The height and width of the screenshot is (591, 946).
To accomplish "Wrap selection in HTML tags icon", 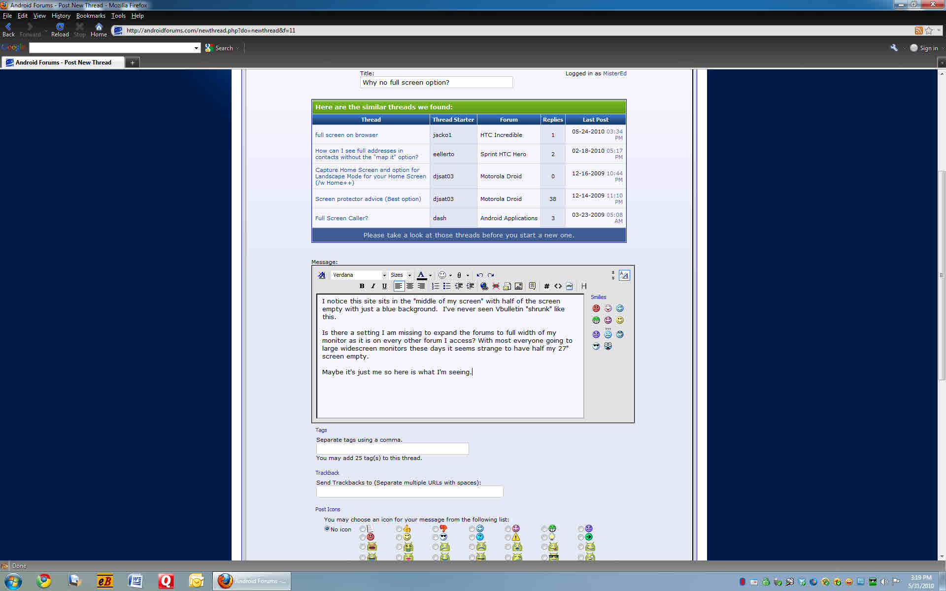I will [x=558, y=286].
